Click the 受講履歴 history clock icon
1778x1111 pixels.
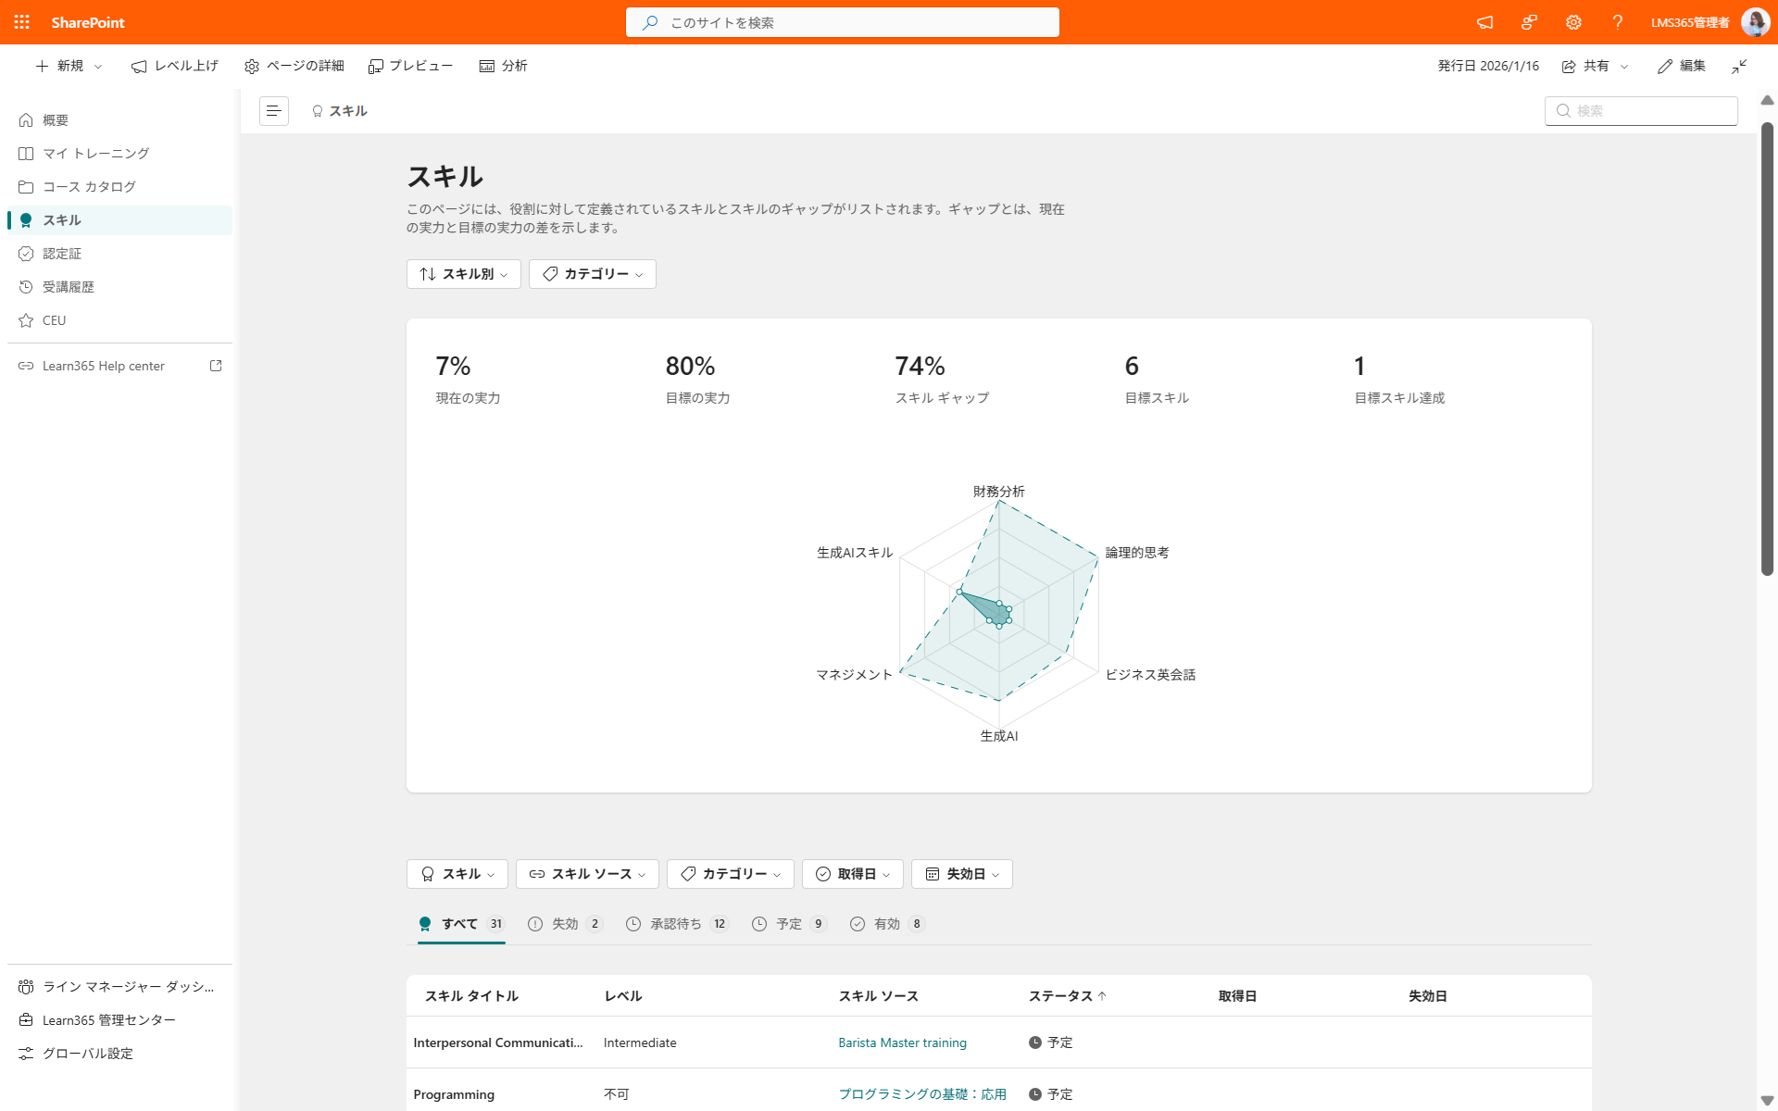26,287
